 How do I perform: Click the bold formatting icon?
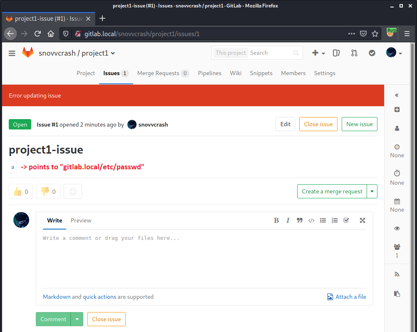point(276,220)
